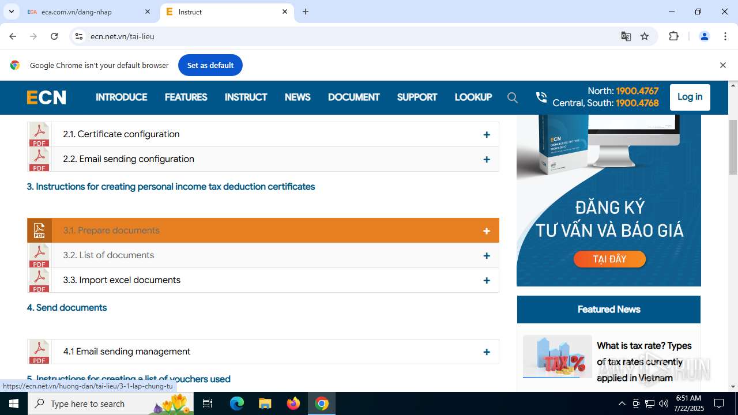This screenshot has width=738, height=415.
Task: Open the PDF icon for 3.1 Prepare documents
Action: click(39, 231)
